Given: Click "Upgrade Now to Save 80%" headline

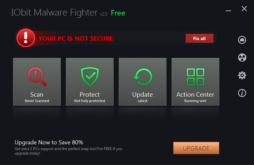Looking at the screenshot, I should pos(49,142).
